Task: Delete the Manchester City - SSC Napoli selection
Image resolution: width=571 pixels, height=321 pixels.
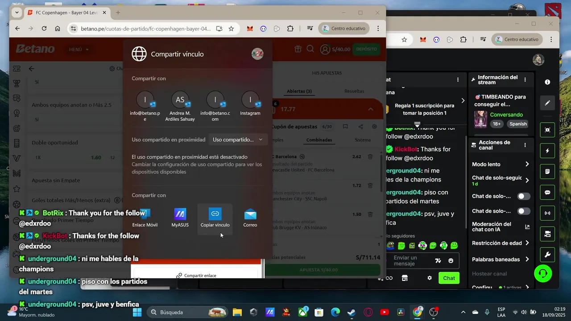Action: [370, 185]
